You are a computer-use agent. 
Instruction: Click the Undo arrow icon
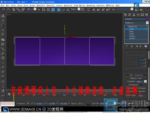[x=3, y=9]
